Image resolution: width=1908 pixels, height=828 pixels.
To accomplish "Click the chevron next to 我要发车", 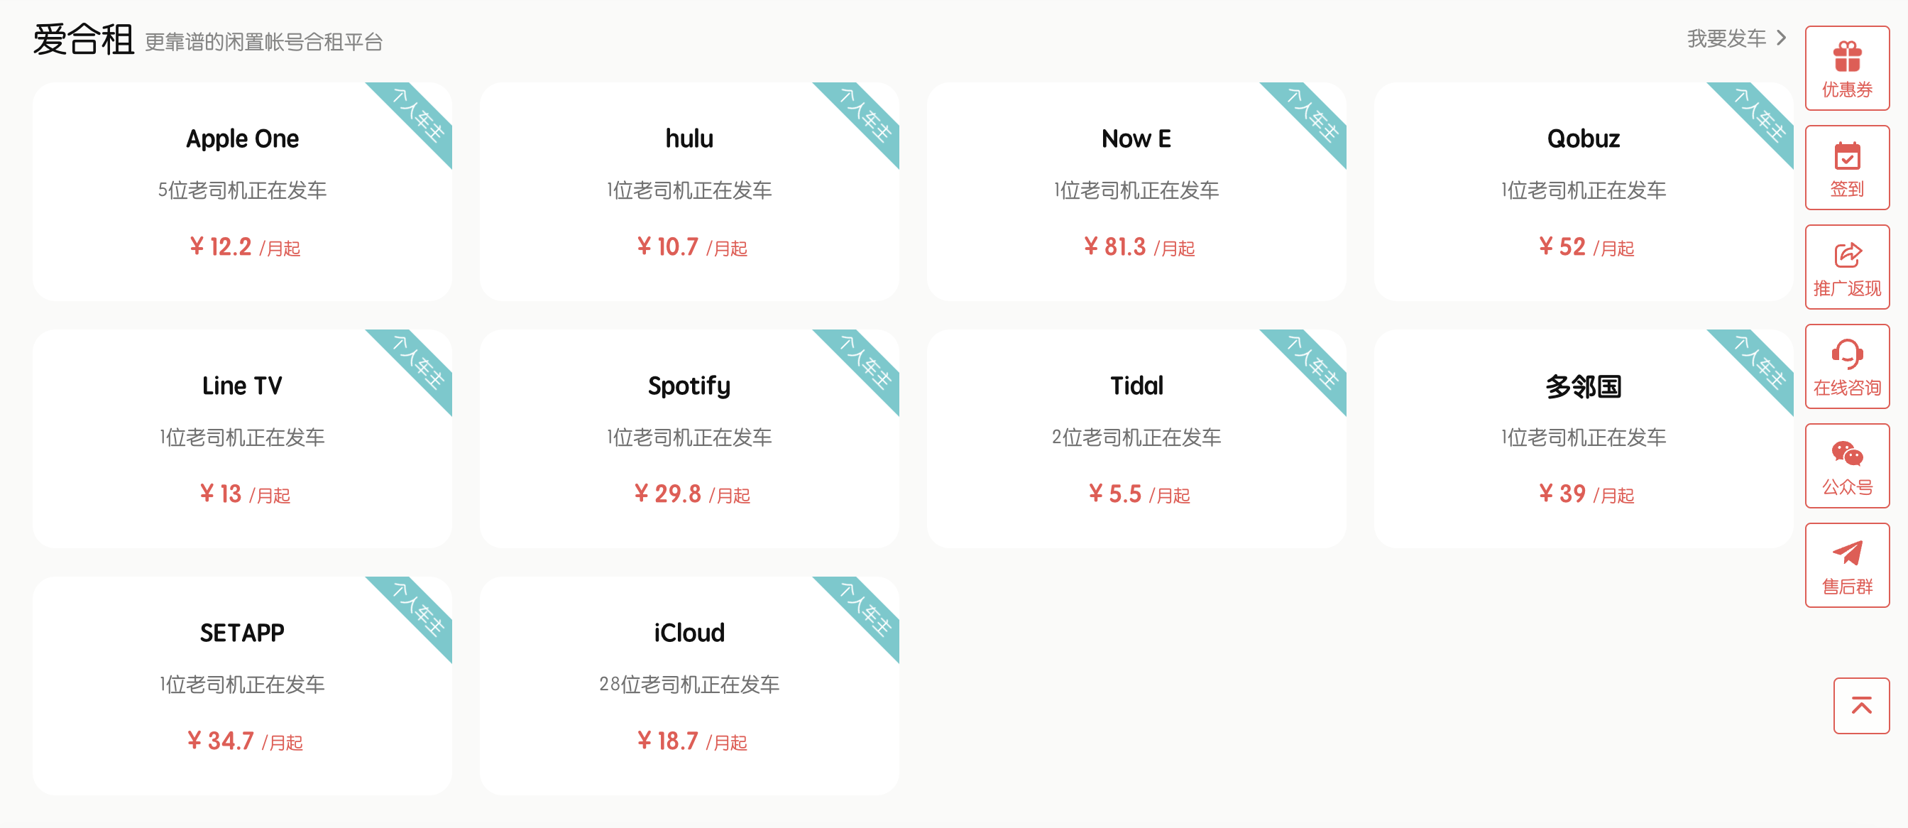I will coord(1782,38).
